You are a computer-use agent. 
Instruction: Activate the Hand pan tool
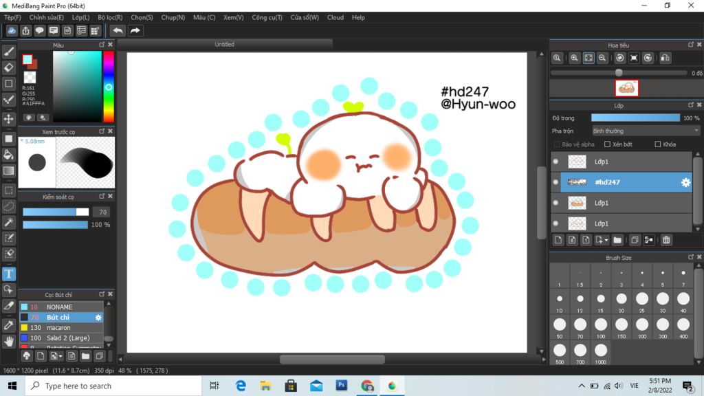pyautogui.click(x=9, y=341)
